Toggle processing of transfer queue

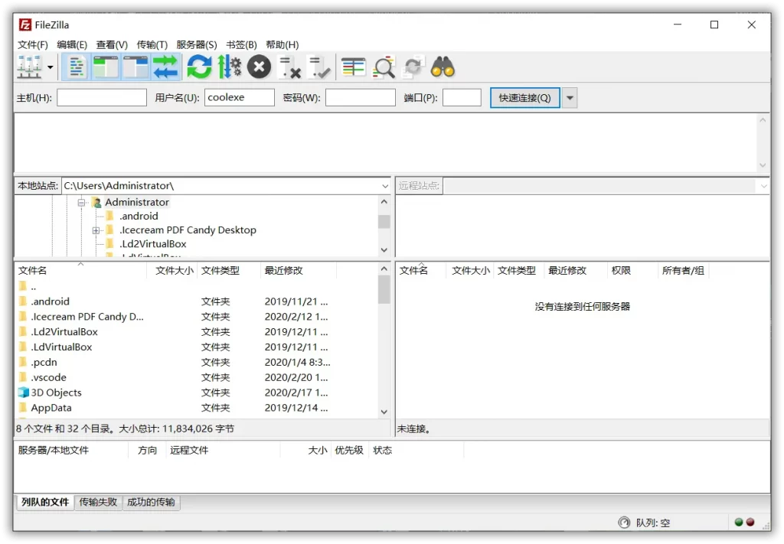(229, 67)
